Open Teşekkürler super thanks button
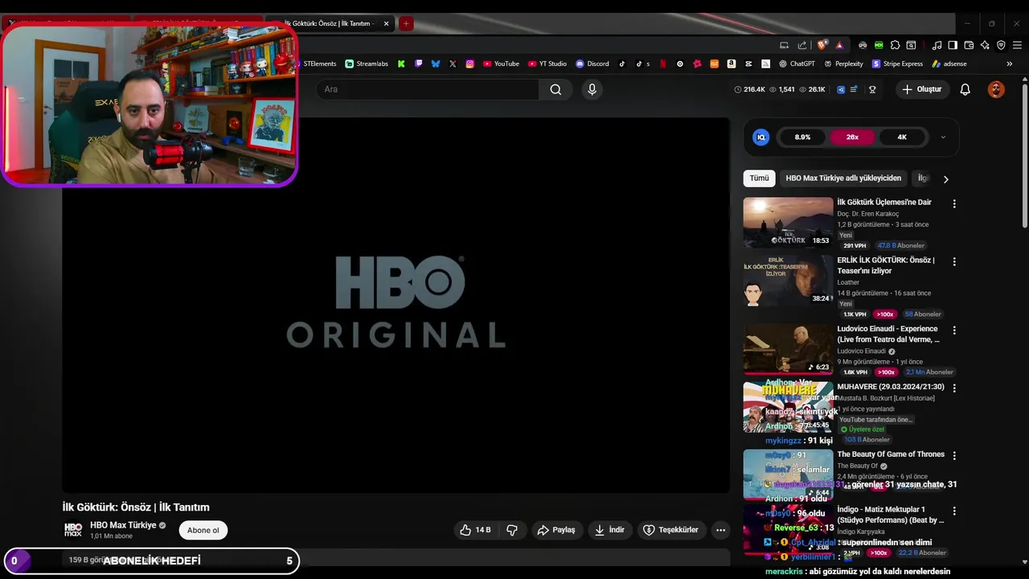Image resolution: width=1029 pixels, height=579 pixels. [670, 530]
